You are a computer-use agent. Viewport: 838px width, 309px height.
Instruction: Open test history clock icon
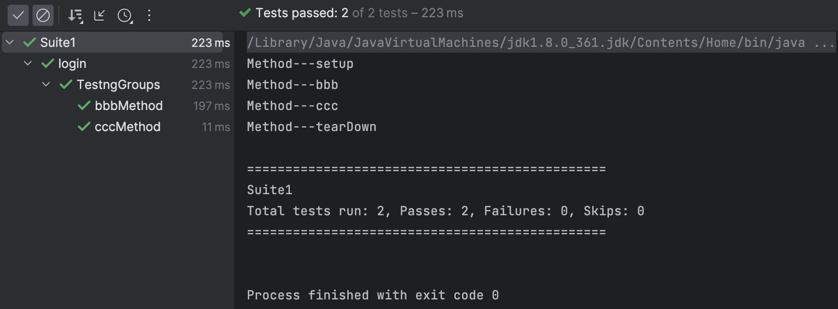(124, 16)
